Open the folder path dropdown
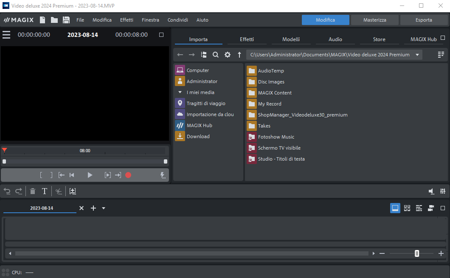Screen dimensions: 450x278 click(x=417, y=55)
